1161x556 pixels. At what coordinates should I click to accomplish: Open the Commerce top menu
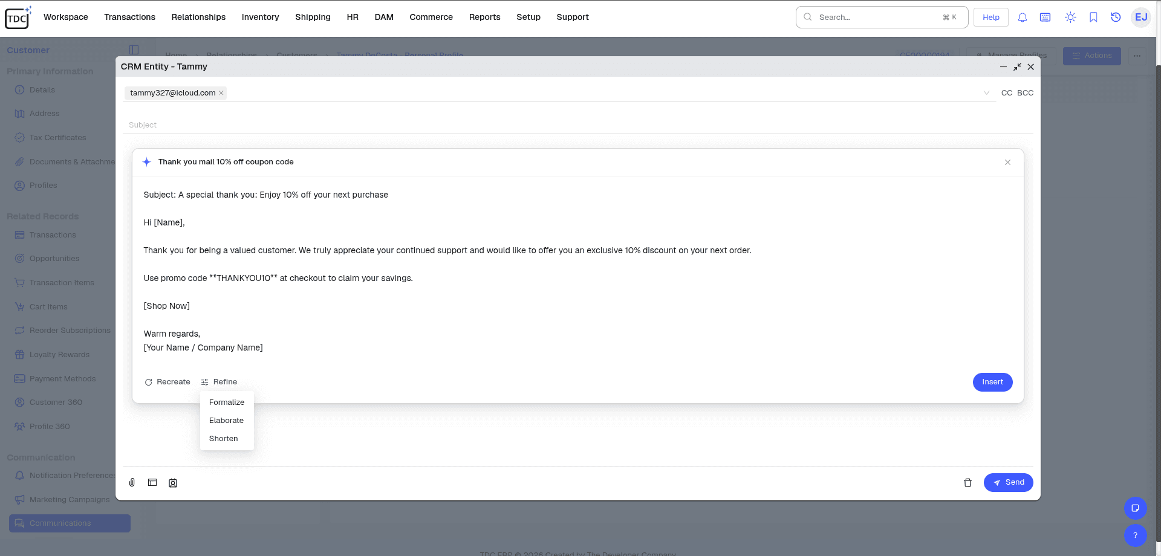click(431, 17)
